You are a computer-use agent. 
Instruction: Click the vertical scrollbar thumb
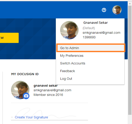130,60
